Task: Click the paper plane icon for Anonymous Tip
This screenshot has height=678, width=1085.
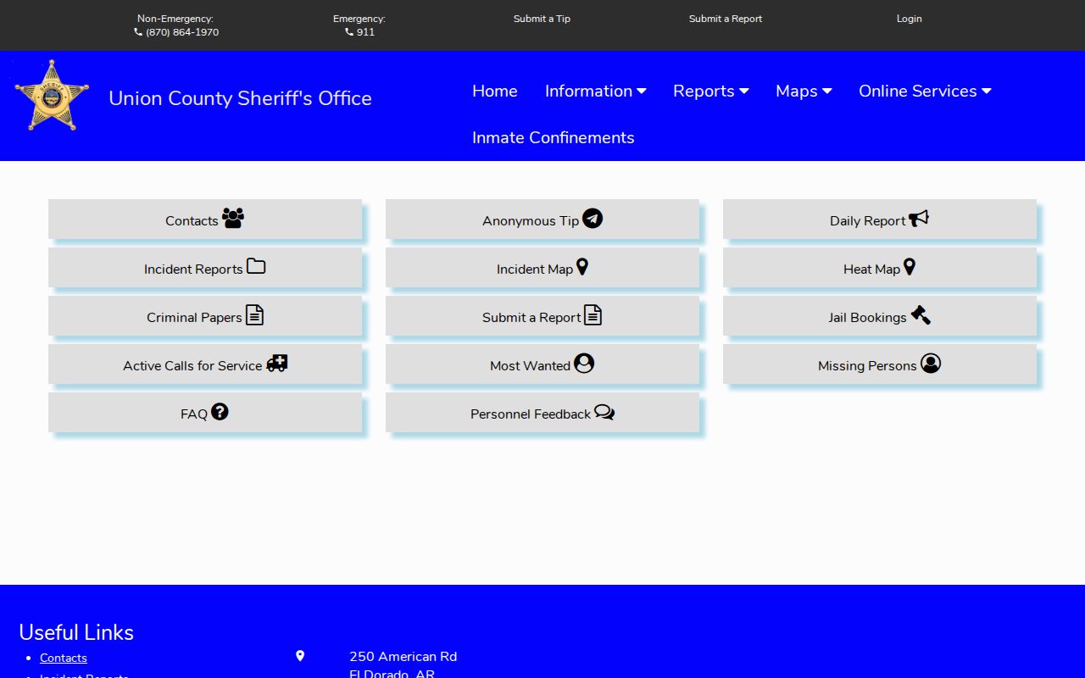Action: click(x=593, y=219)
